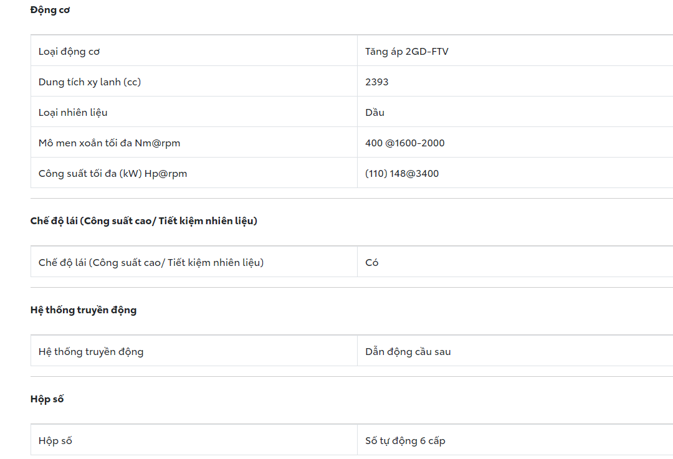The height and width of the screenshot is (459, 673).
Task: Click the Số tự động 6 cấp value
Action: point(405,440)
